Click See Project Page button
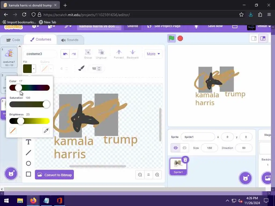This screenshot has height=206, width=275. click(x=164, y=27)
